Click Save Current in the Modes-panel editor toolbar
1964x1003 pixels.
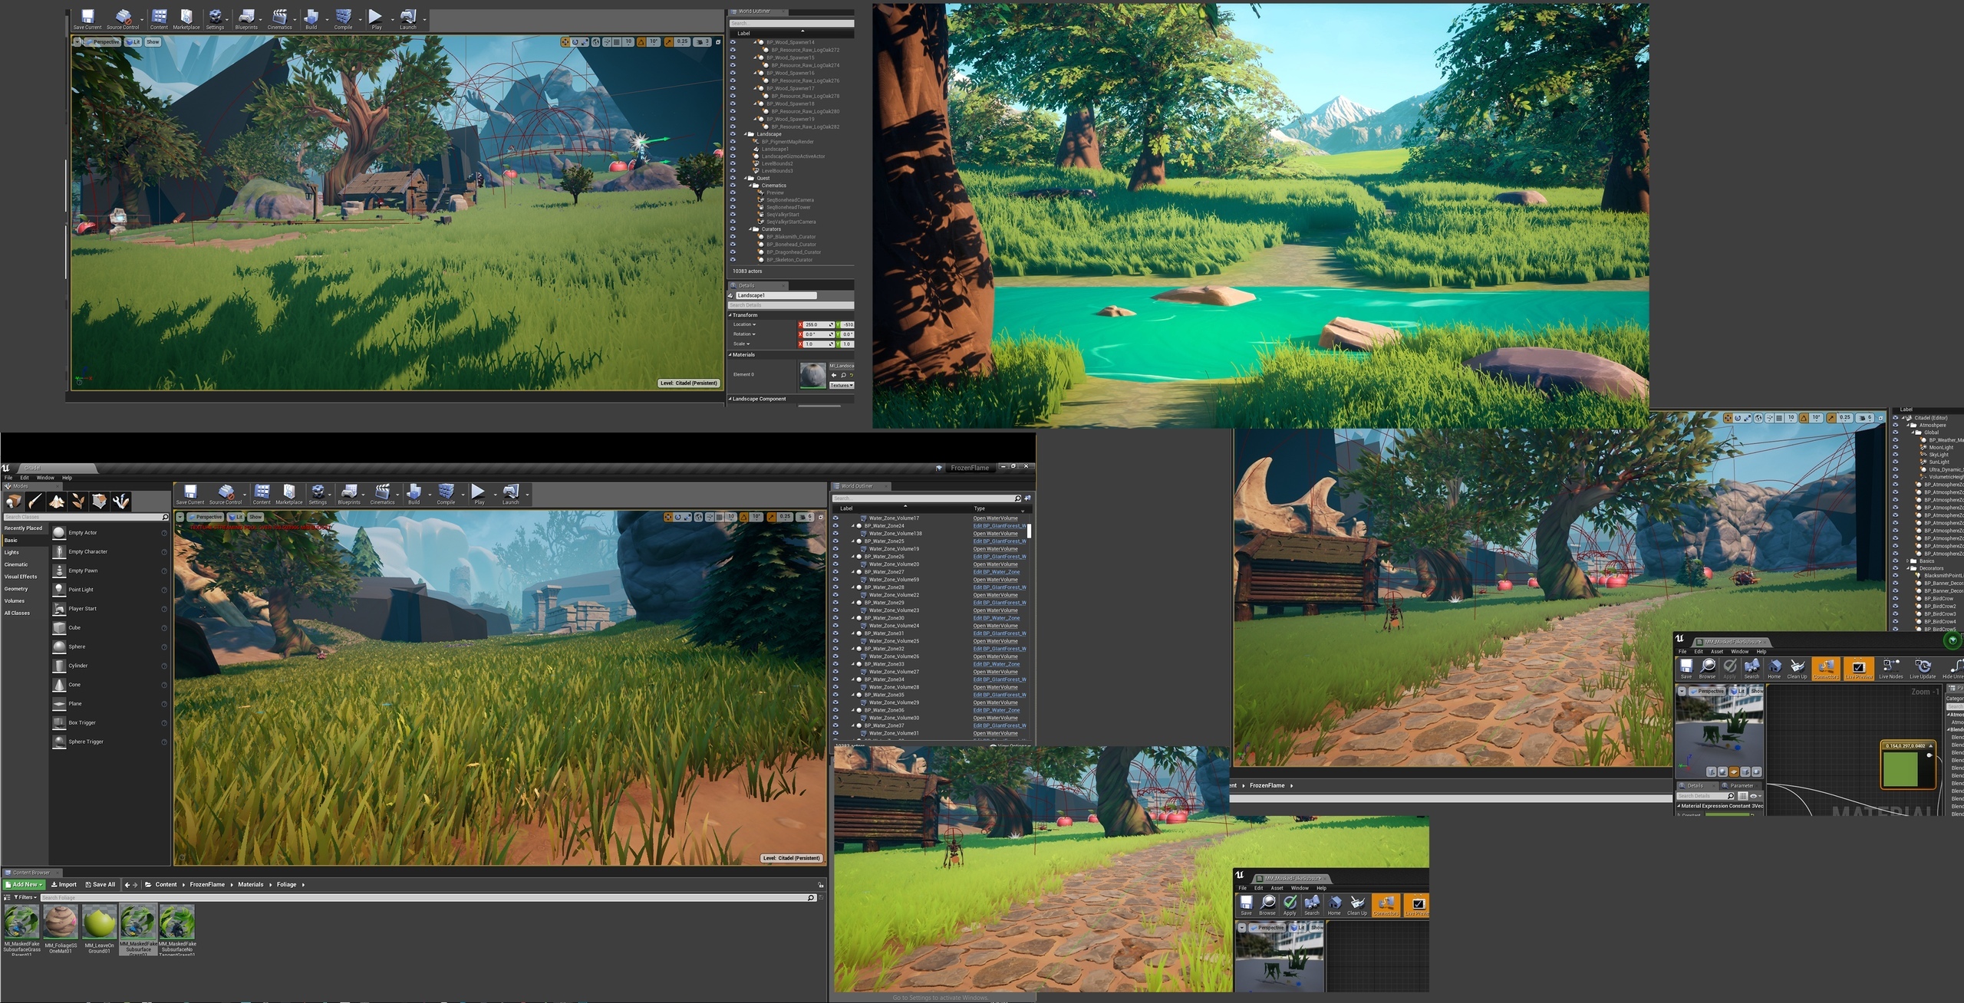tap(190, 494)
